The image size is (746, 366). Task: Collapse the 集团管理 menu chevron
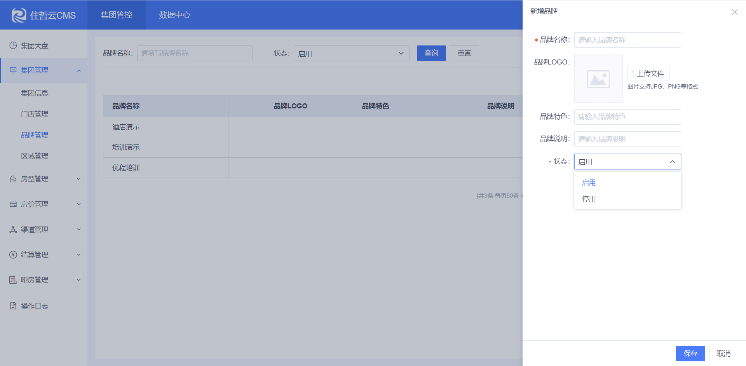click(79, 70)
